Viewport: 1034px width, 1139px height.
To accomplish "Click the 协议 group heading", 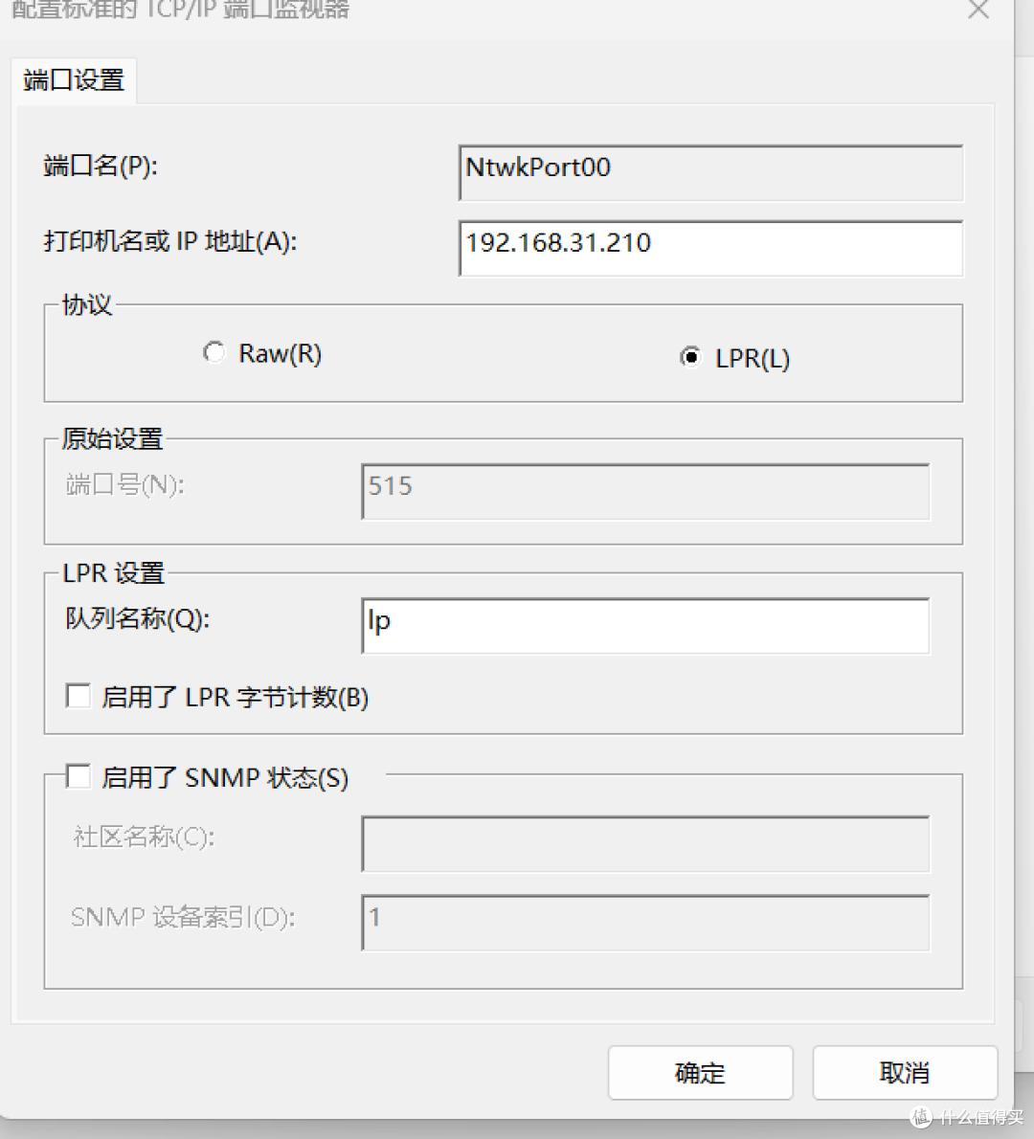I will click(87, 305).
